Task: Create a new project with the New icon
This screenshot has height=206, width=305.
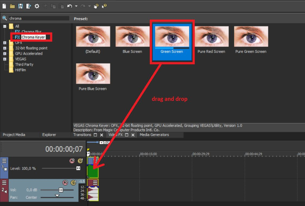Action: click(4, 6)
